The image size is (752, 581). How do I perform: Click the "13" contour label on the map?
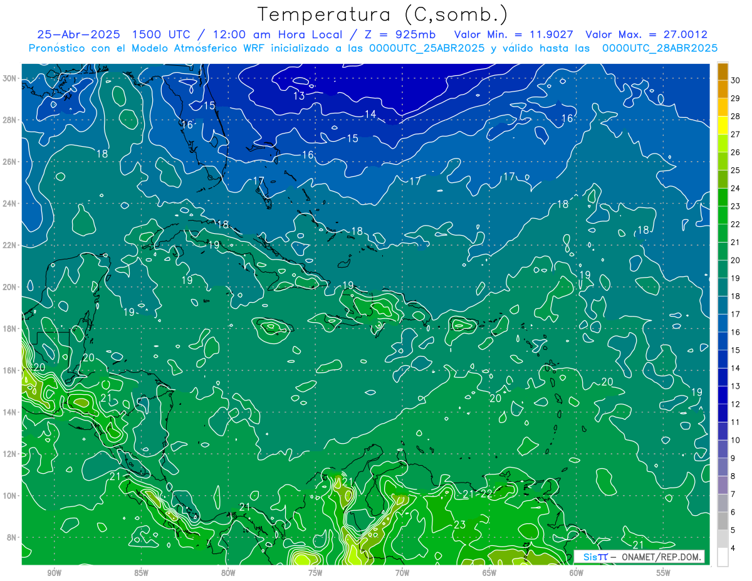(300, 96)
